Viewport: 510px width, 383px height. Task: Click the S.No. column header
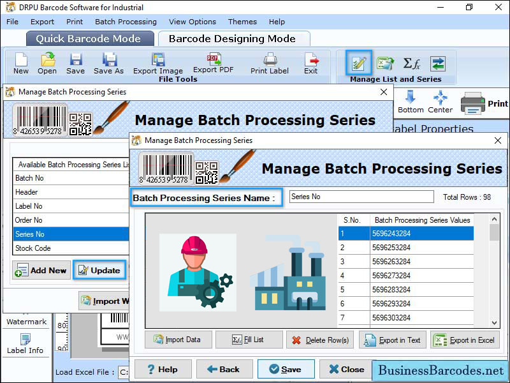pos(354,220)
